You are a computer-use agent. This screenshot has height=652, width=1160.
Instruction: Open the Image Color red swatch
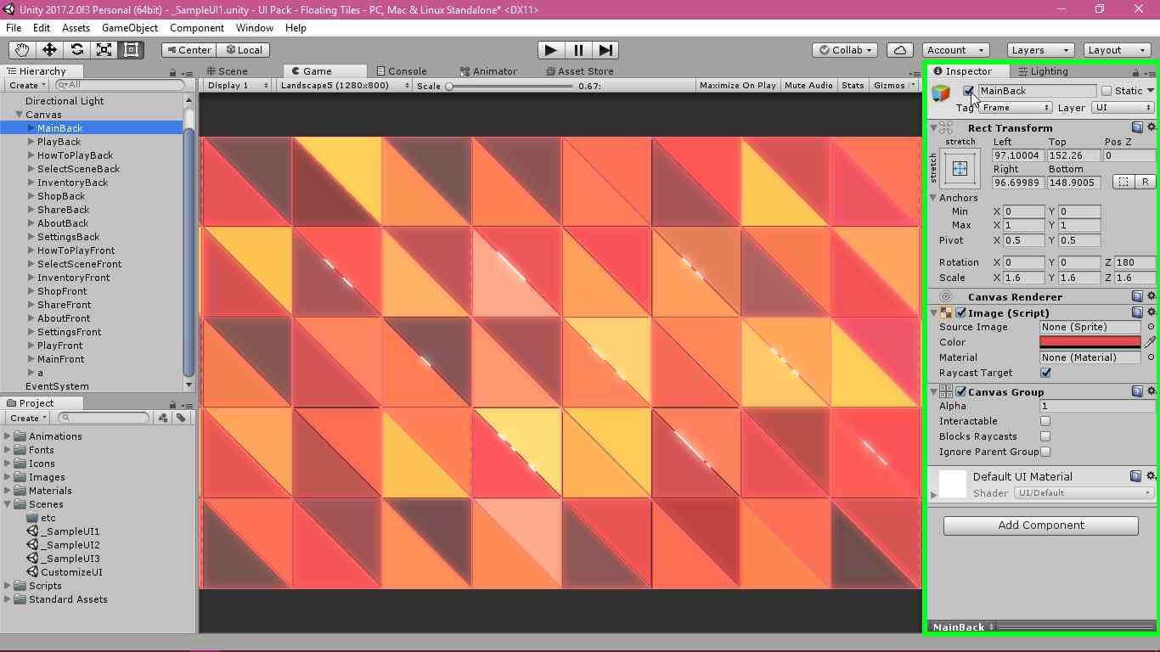(1090, 342)
